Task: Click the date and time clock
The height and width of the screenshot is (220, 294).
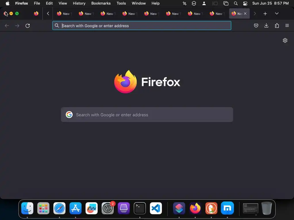Action: pos(270,3)
